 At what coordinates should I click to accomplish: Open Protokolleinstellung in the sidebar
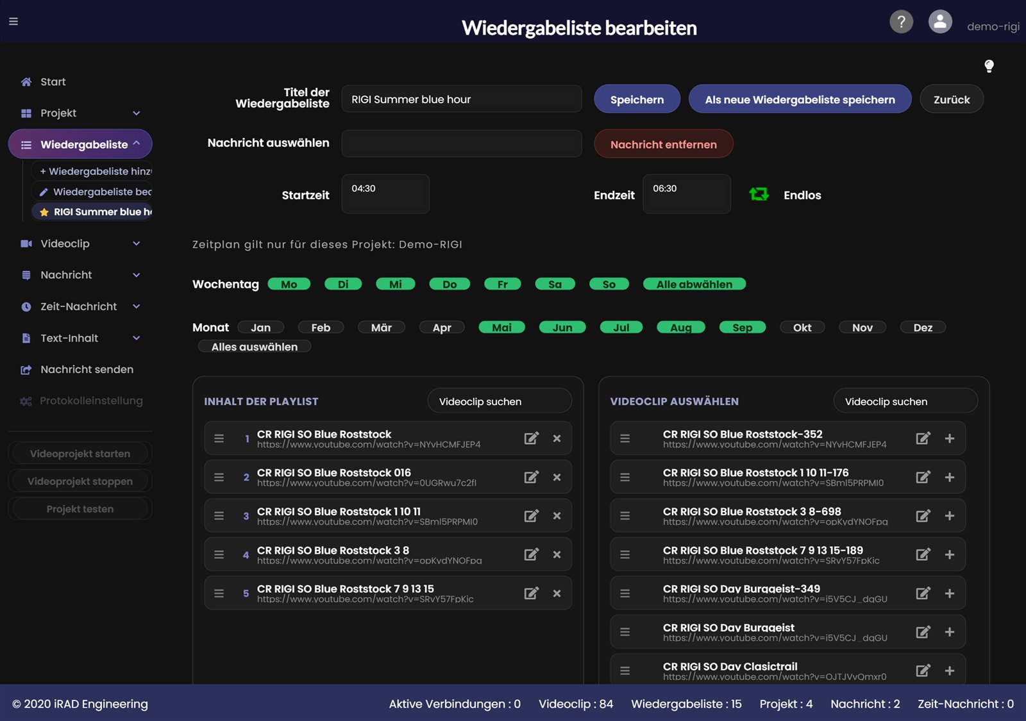(x=80, y=401)
